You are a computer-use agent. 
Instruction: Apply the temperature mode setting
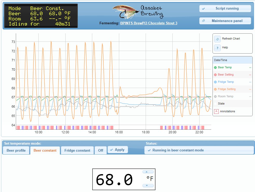[118, 150]
